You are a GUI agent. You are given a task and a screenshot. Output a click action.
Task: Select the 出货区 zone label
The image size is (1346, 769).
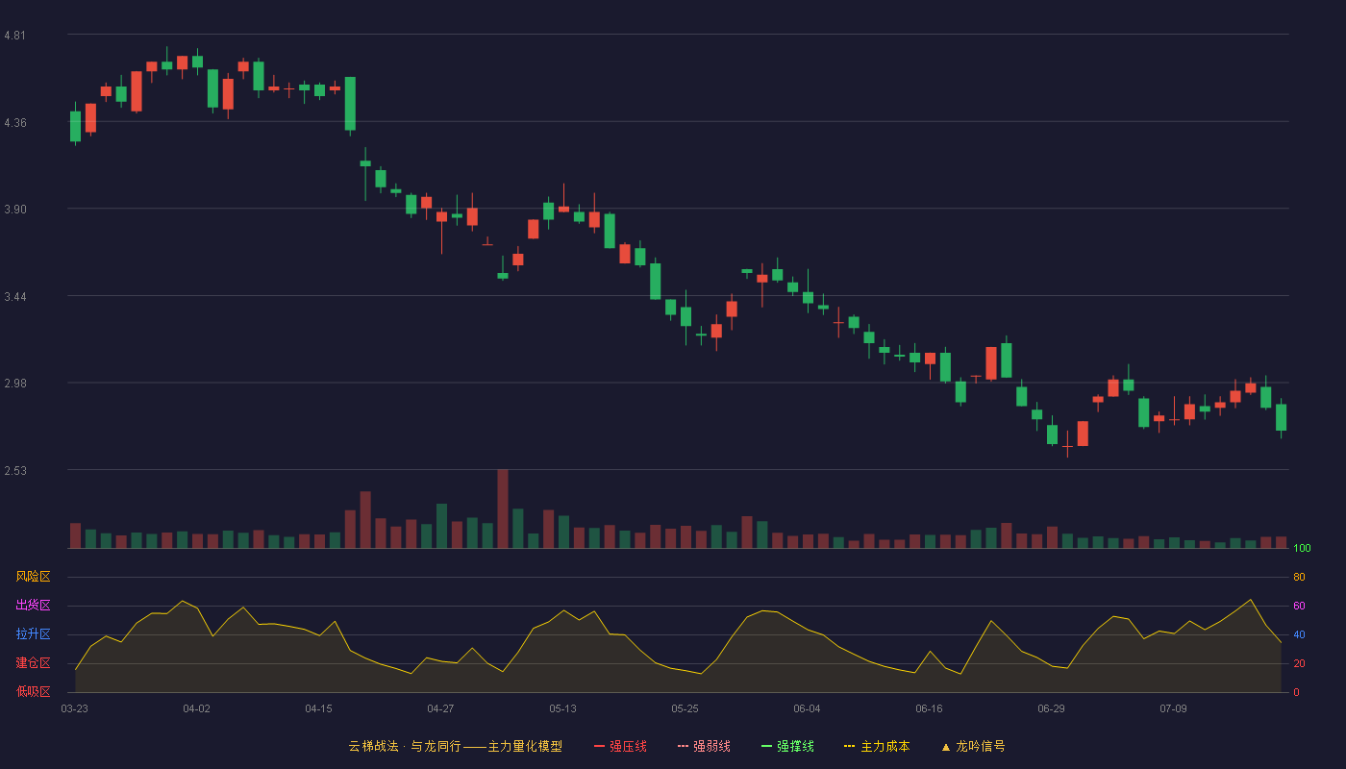click(x=33, y=606)
